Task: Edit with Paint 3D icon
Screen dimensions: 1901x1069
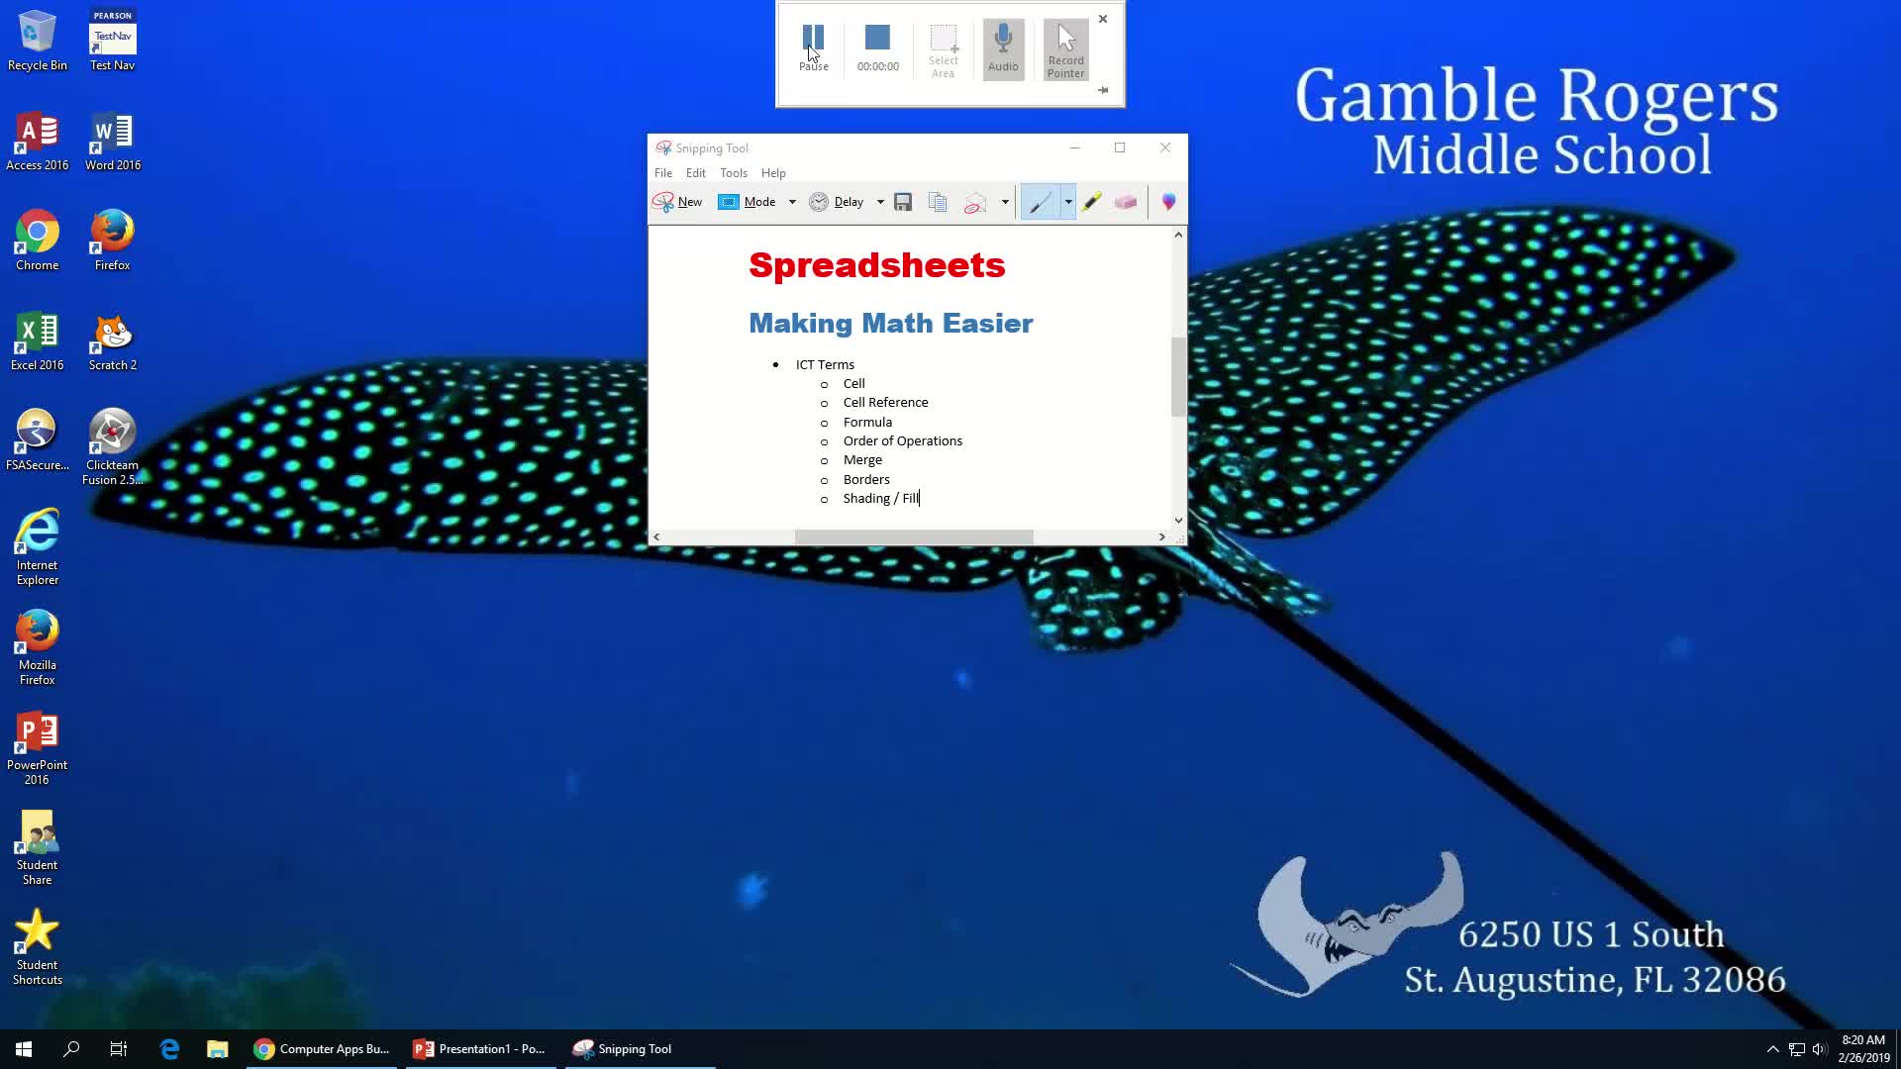Action: pyautogui.click(x=1169, y=202)
